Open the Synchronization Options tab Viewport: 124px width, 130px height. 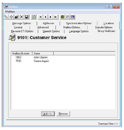[x=79, y=23]
